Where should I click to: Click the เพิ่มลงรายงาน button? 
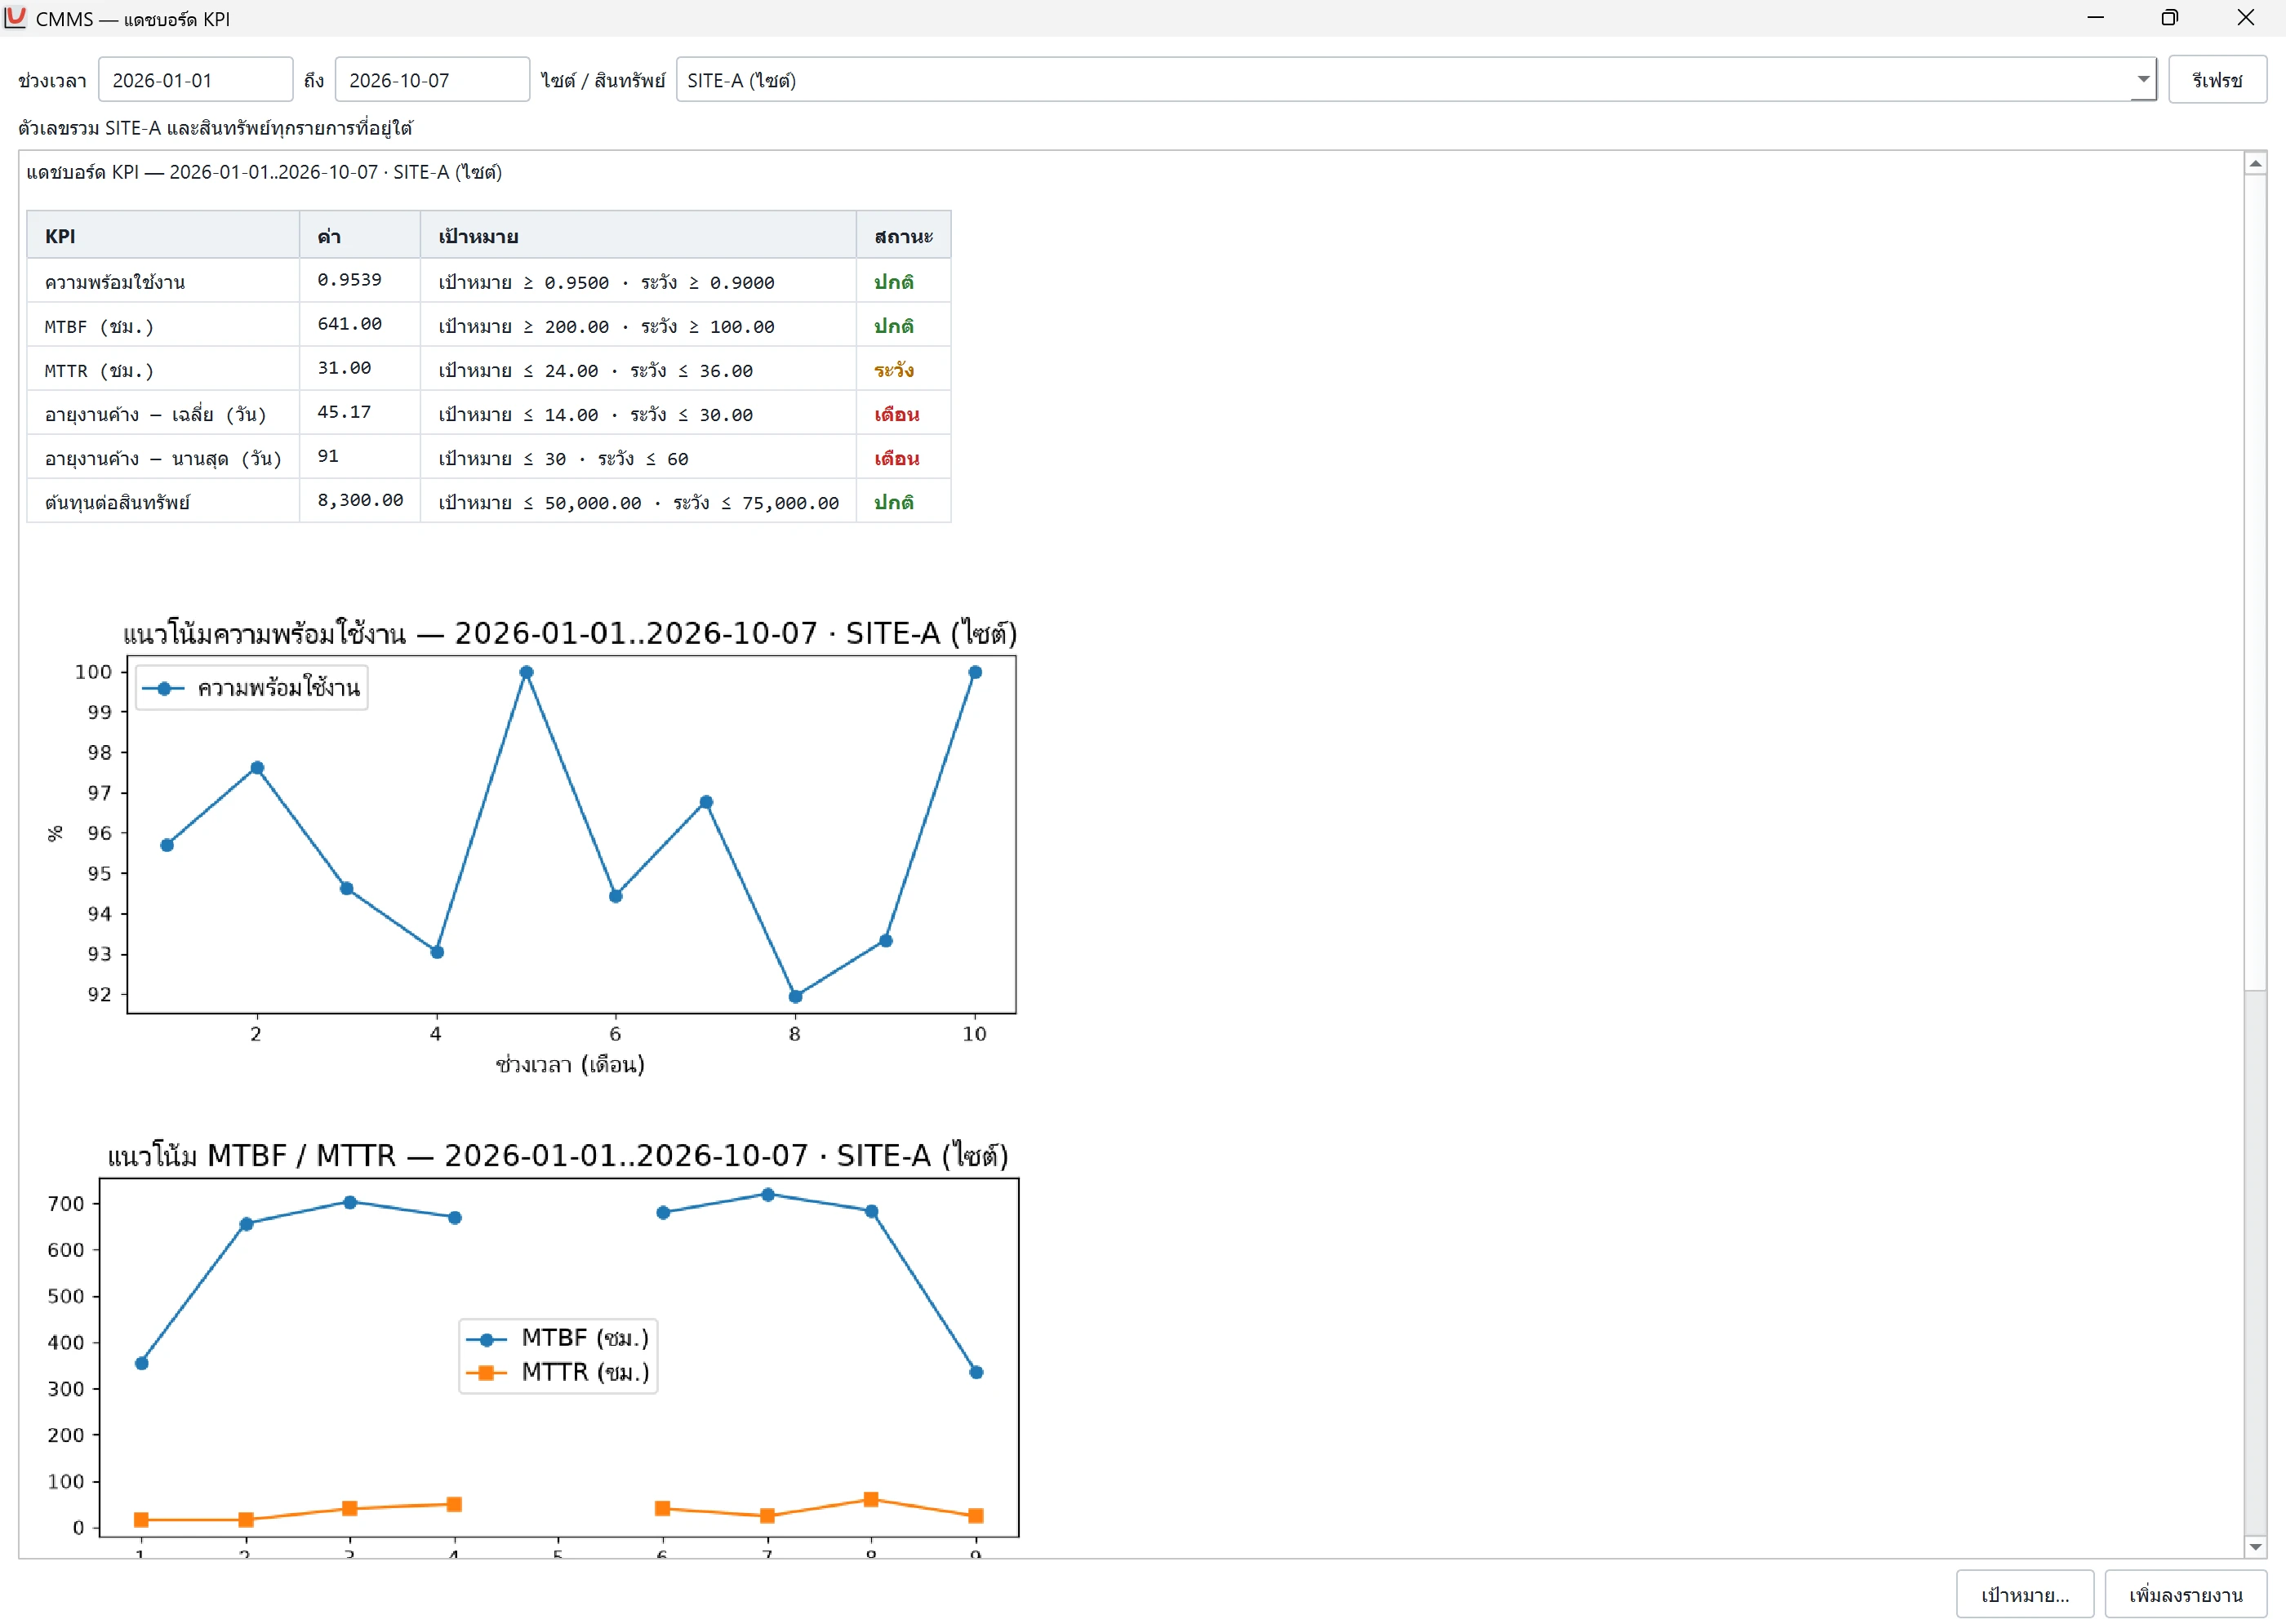tap(2185, 1594)
